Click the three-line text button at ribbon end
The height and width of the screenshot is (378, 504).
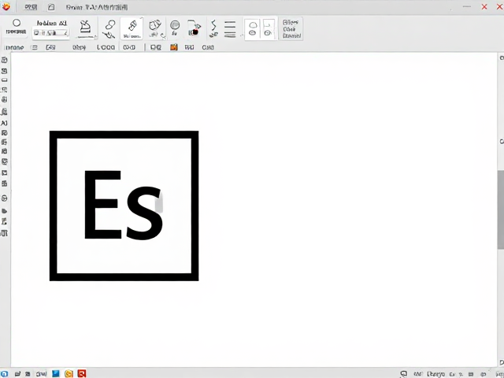(291, 29)
